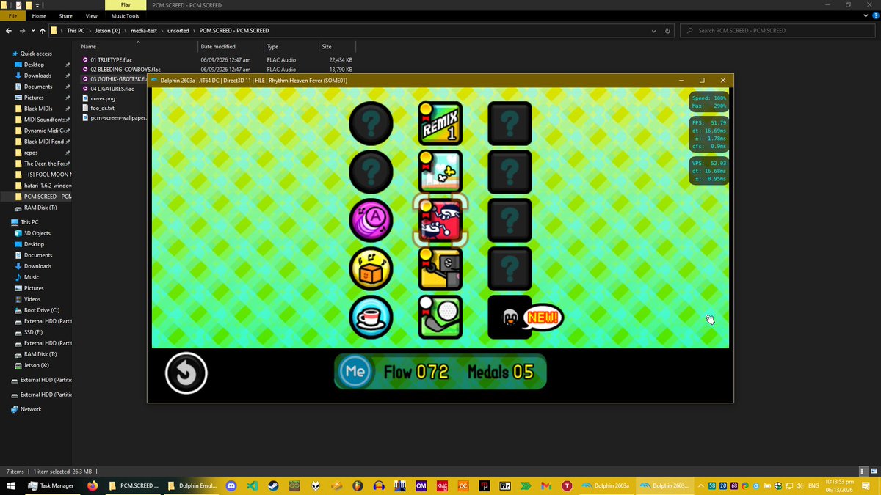881x495 pixels.
Task: Click the topmost locked question mark circle
Action: [371, 124]
